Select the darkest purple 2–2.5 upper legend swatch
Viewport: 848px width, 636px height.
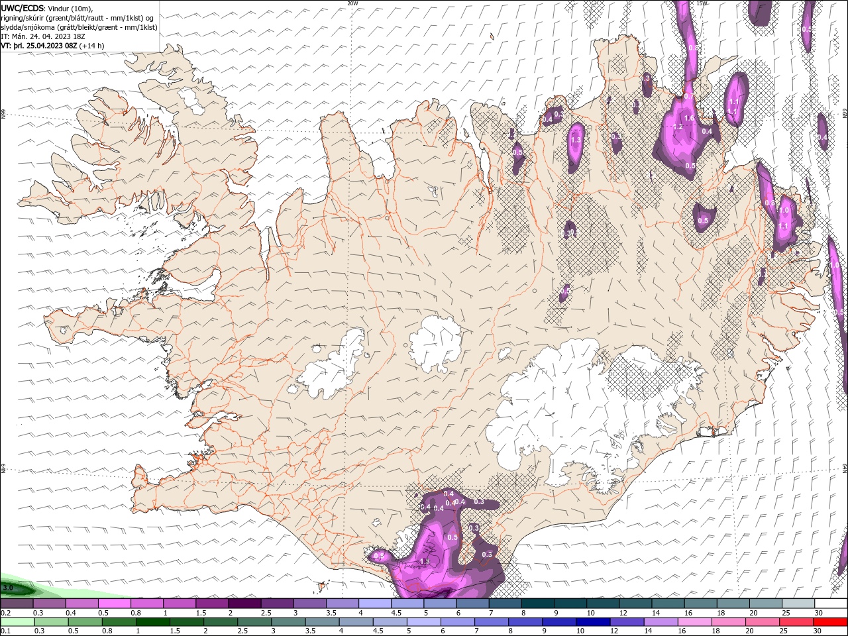244,604
